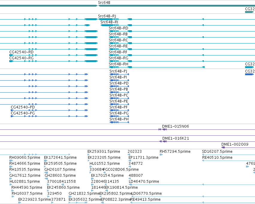Open the RH14666.5prime EST label
The width and height of the screenshot is (255, 204).
pos(25,164)
